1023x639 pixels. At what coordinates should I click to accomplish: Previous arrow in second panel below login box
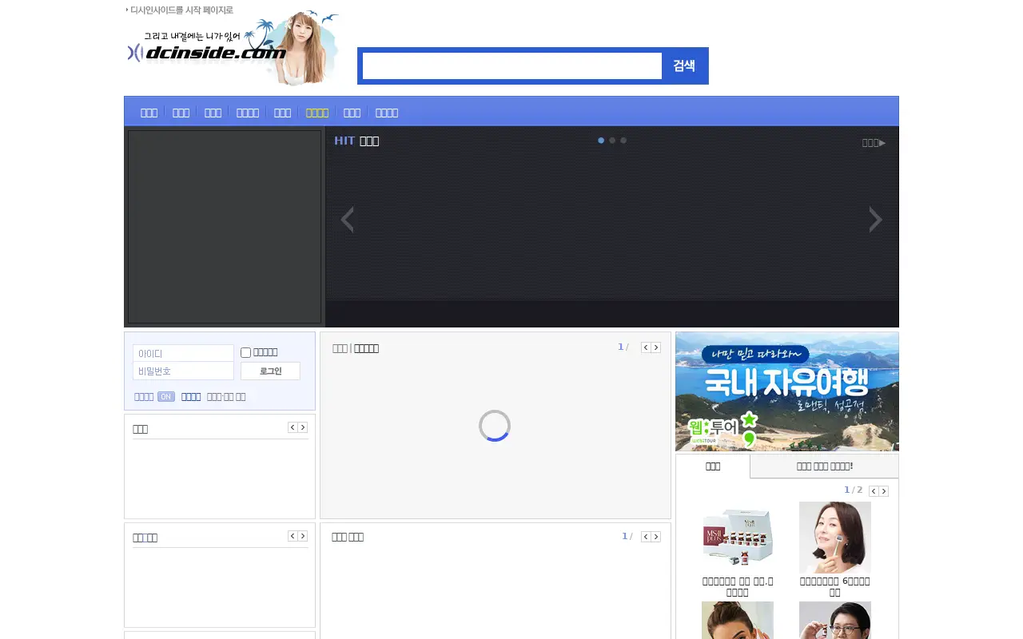293,536
